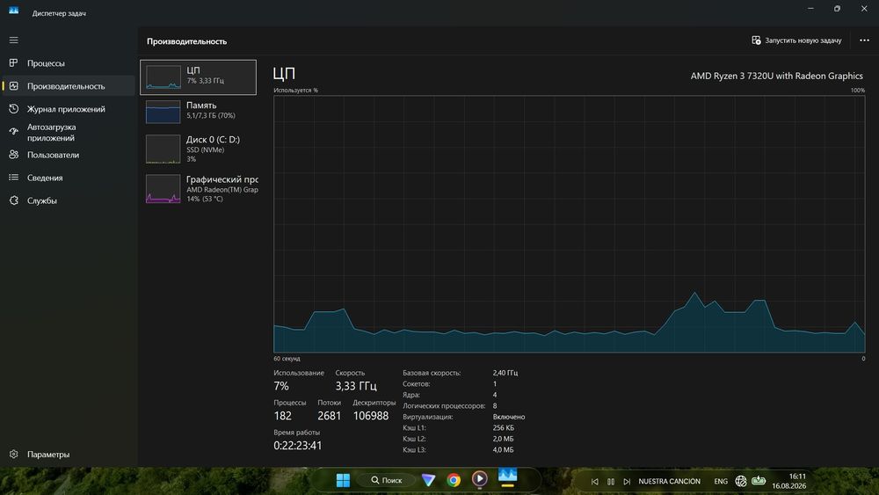Select Графический процессор GPU card

click(x=199, y=189)
